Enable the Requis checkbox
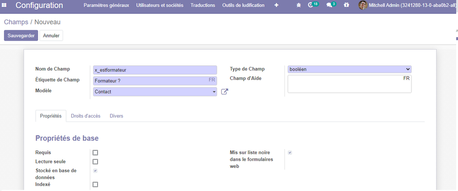Image resolution: width=458 pixels, height=191 pixels. coord(95,153)
